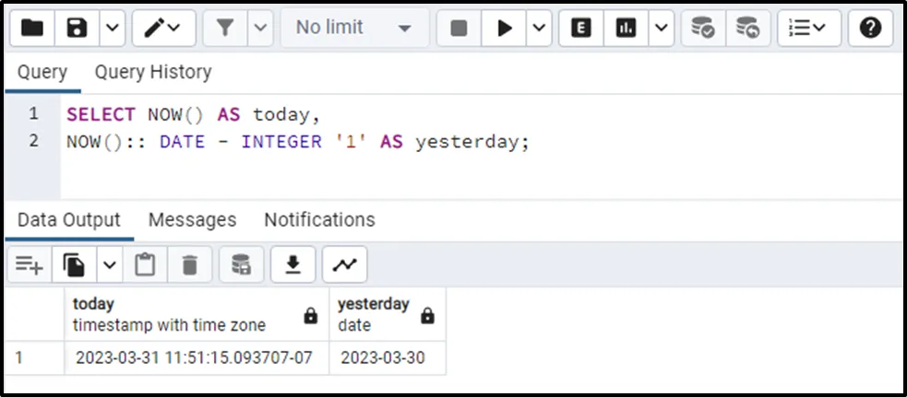Run the query with Execute button

[504, 29]
